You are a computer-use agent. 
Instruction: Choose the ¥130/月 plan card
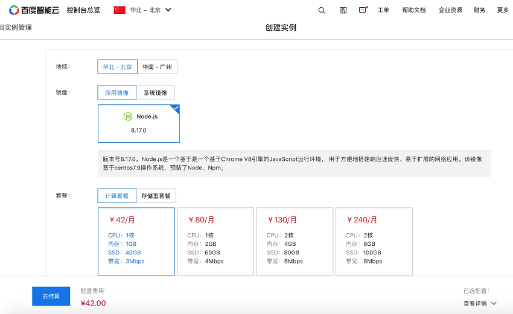[295, 242]
